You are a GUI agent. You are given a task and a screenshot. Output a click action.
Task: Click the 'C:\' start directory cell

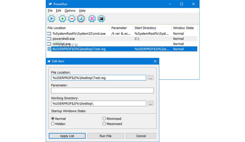pos(137,39)
